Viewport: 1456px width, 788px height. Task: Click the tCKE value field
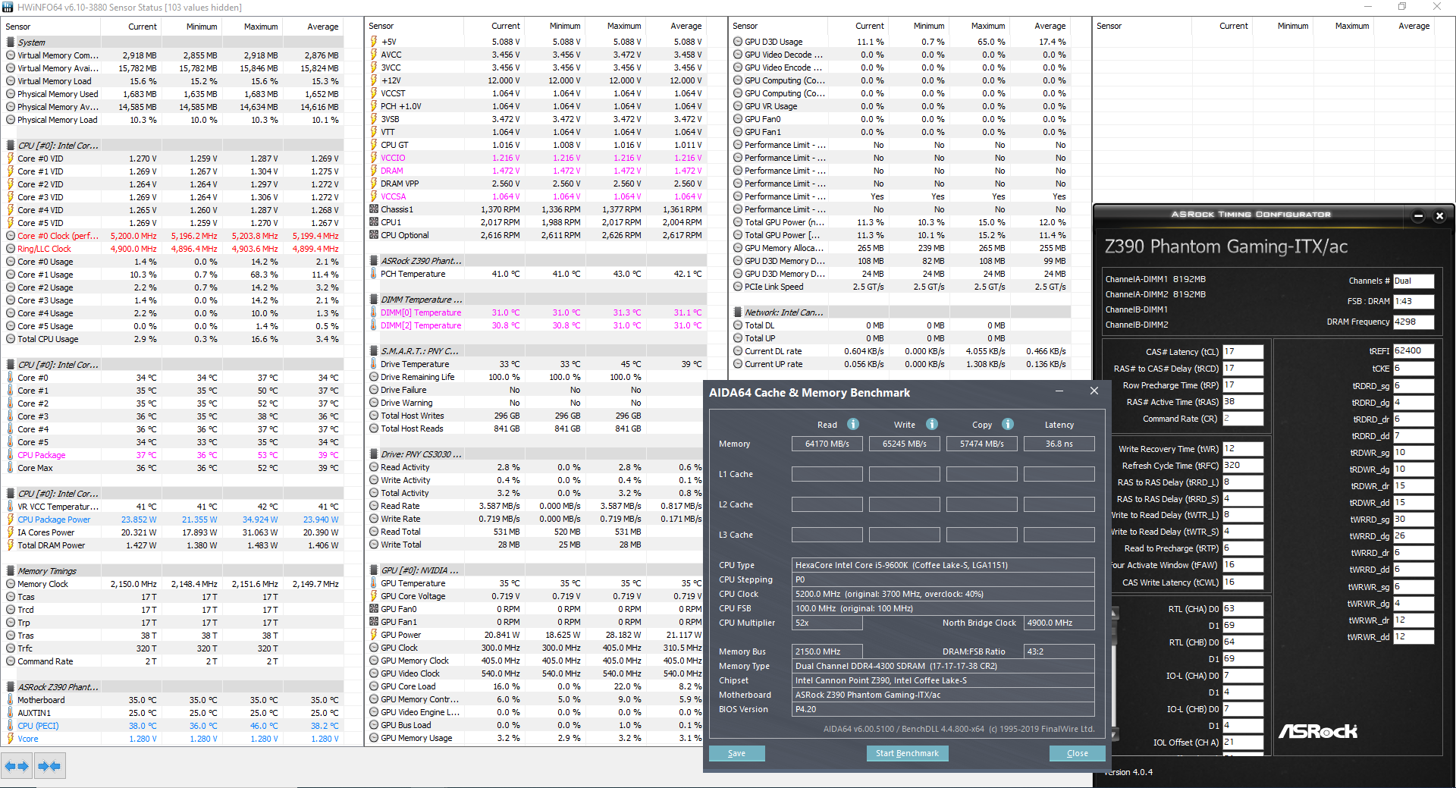click(1414, 369)
